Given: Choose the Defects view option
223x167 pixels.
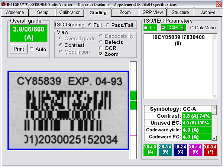Looking at the screenshot, I should 101,42.
